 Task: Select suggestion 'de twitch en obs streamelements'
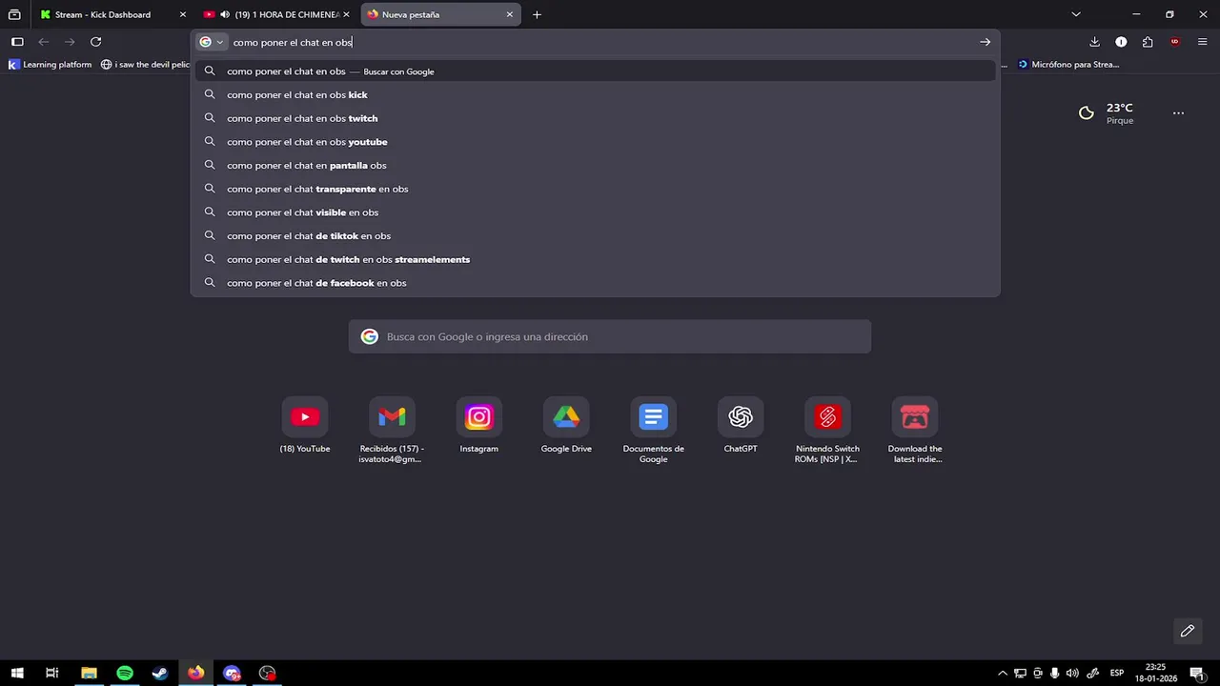pos(596,259)
